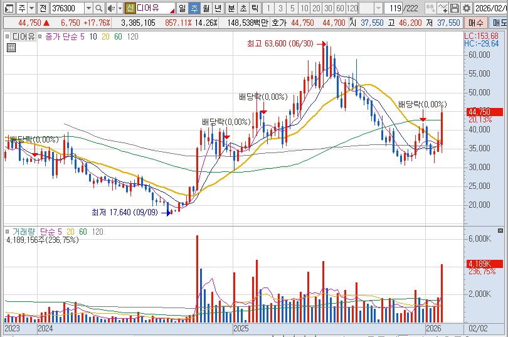
Task: Click the stock code input 376300
Action: click(67, 8)
